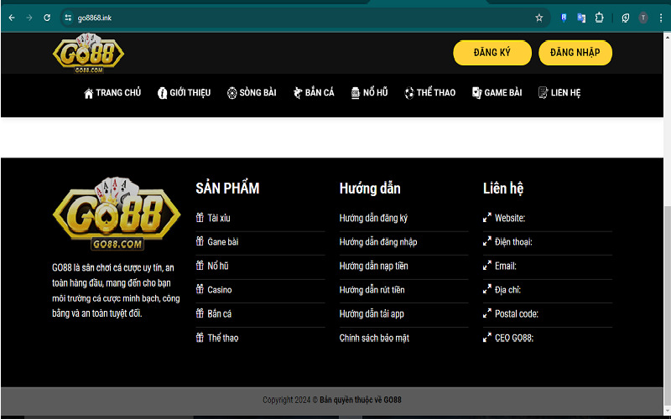Click the gift icon beside Tài xỉu
The width and height of the screenshot is (671, 419).
click(x=200, y=218)
